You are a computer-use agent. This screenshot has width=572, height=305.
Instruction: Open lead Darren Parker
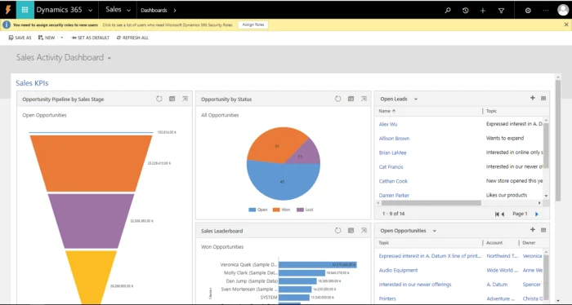(x=394, y=196)
